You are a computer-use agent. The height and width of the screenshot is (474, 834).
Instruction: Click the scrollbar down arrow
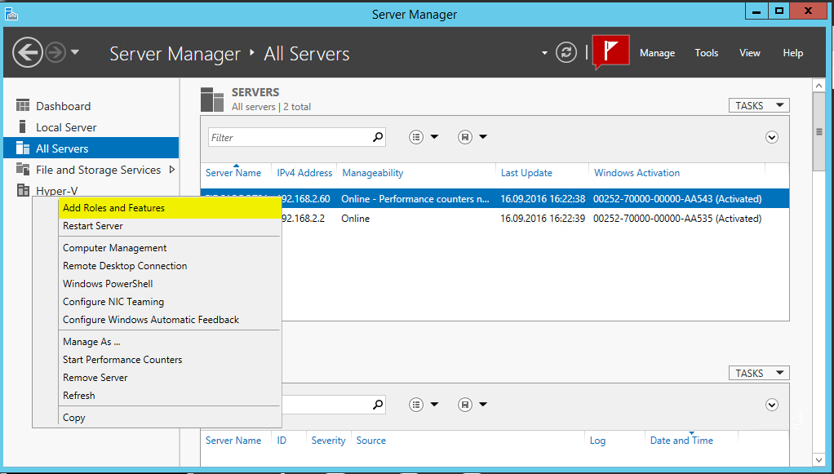pyautogui.click(x=819, y=459)
